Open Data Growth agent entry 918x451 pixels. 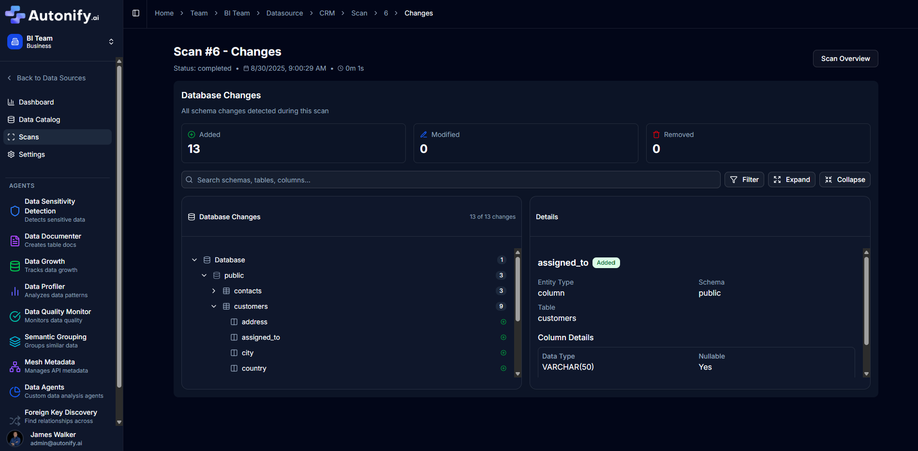58,265
